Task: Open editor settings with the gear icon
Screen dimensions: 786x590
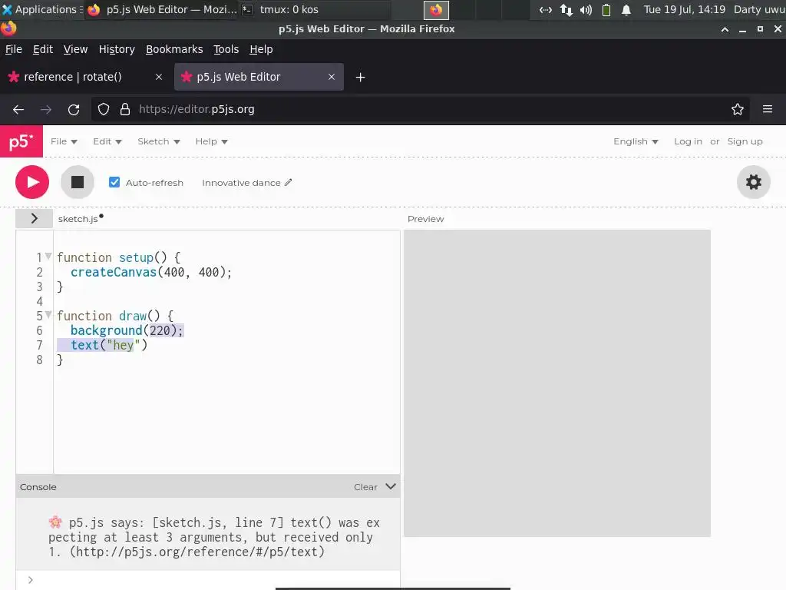Action: [x=754, y=182]
